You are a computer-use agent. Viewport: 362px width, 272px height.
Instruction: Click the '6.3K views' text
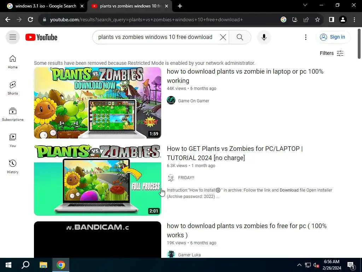(x=177, y=166)
